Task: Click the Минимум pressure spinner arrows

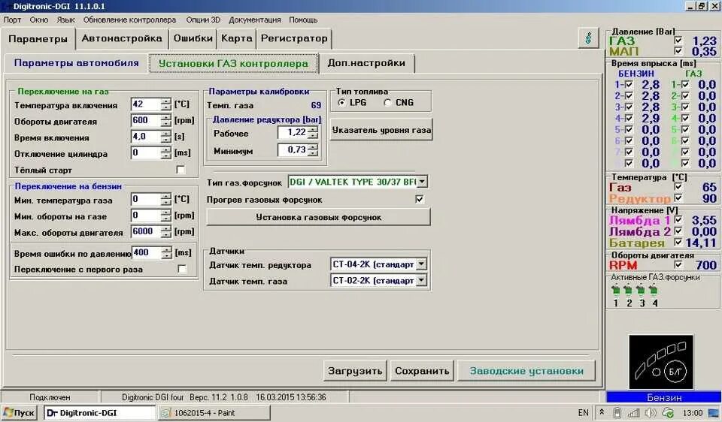Action: [x=313, y=149]
